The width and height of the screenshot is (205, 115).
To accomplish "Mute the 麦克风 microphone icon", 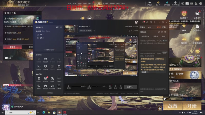I will pyautogui.click(x=69, y=86).
